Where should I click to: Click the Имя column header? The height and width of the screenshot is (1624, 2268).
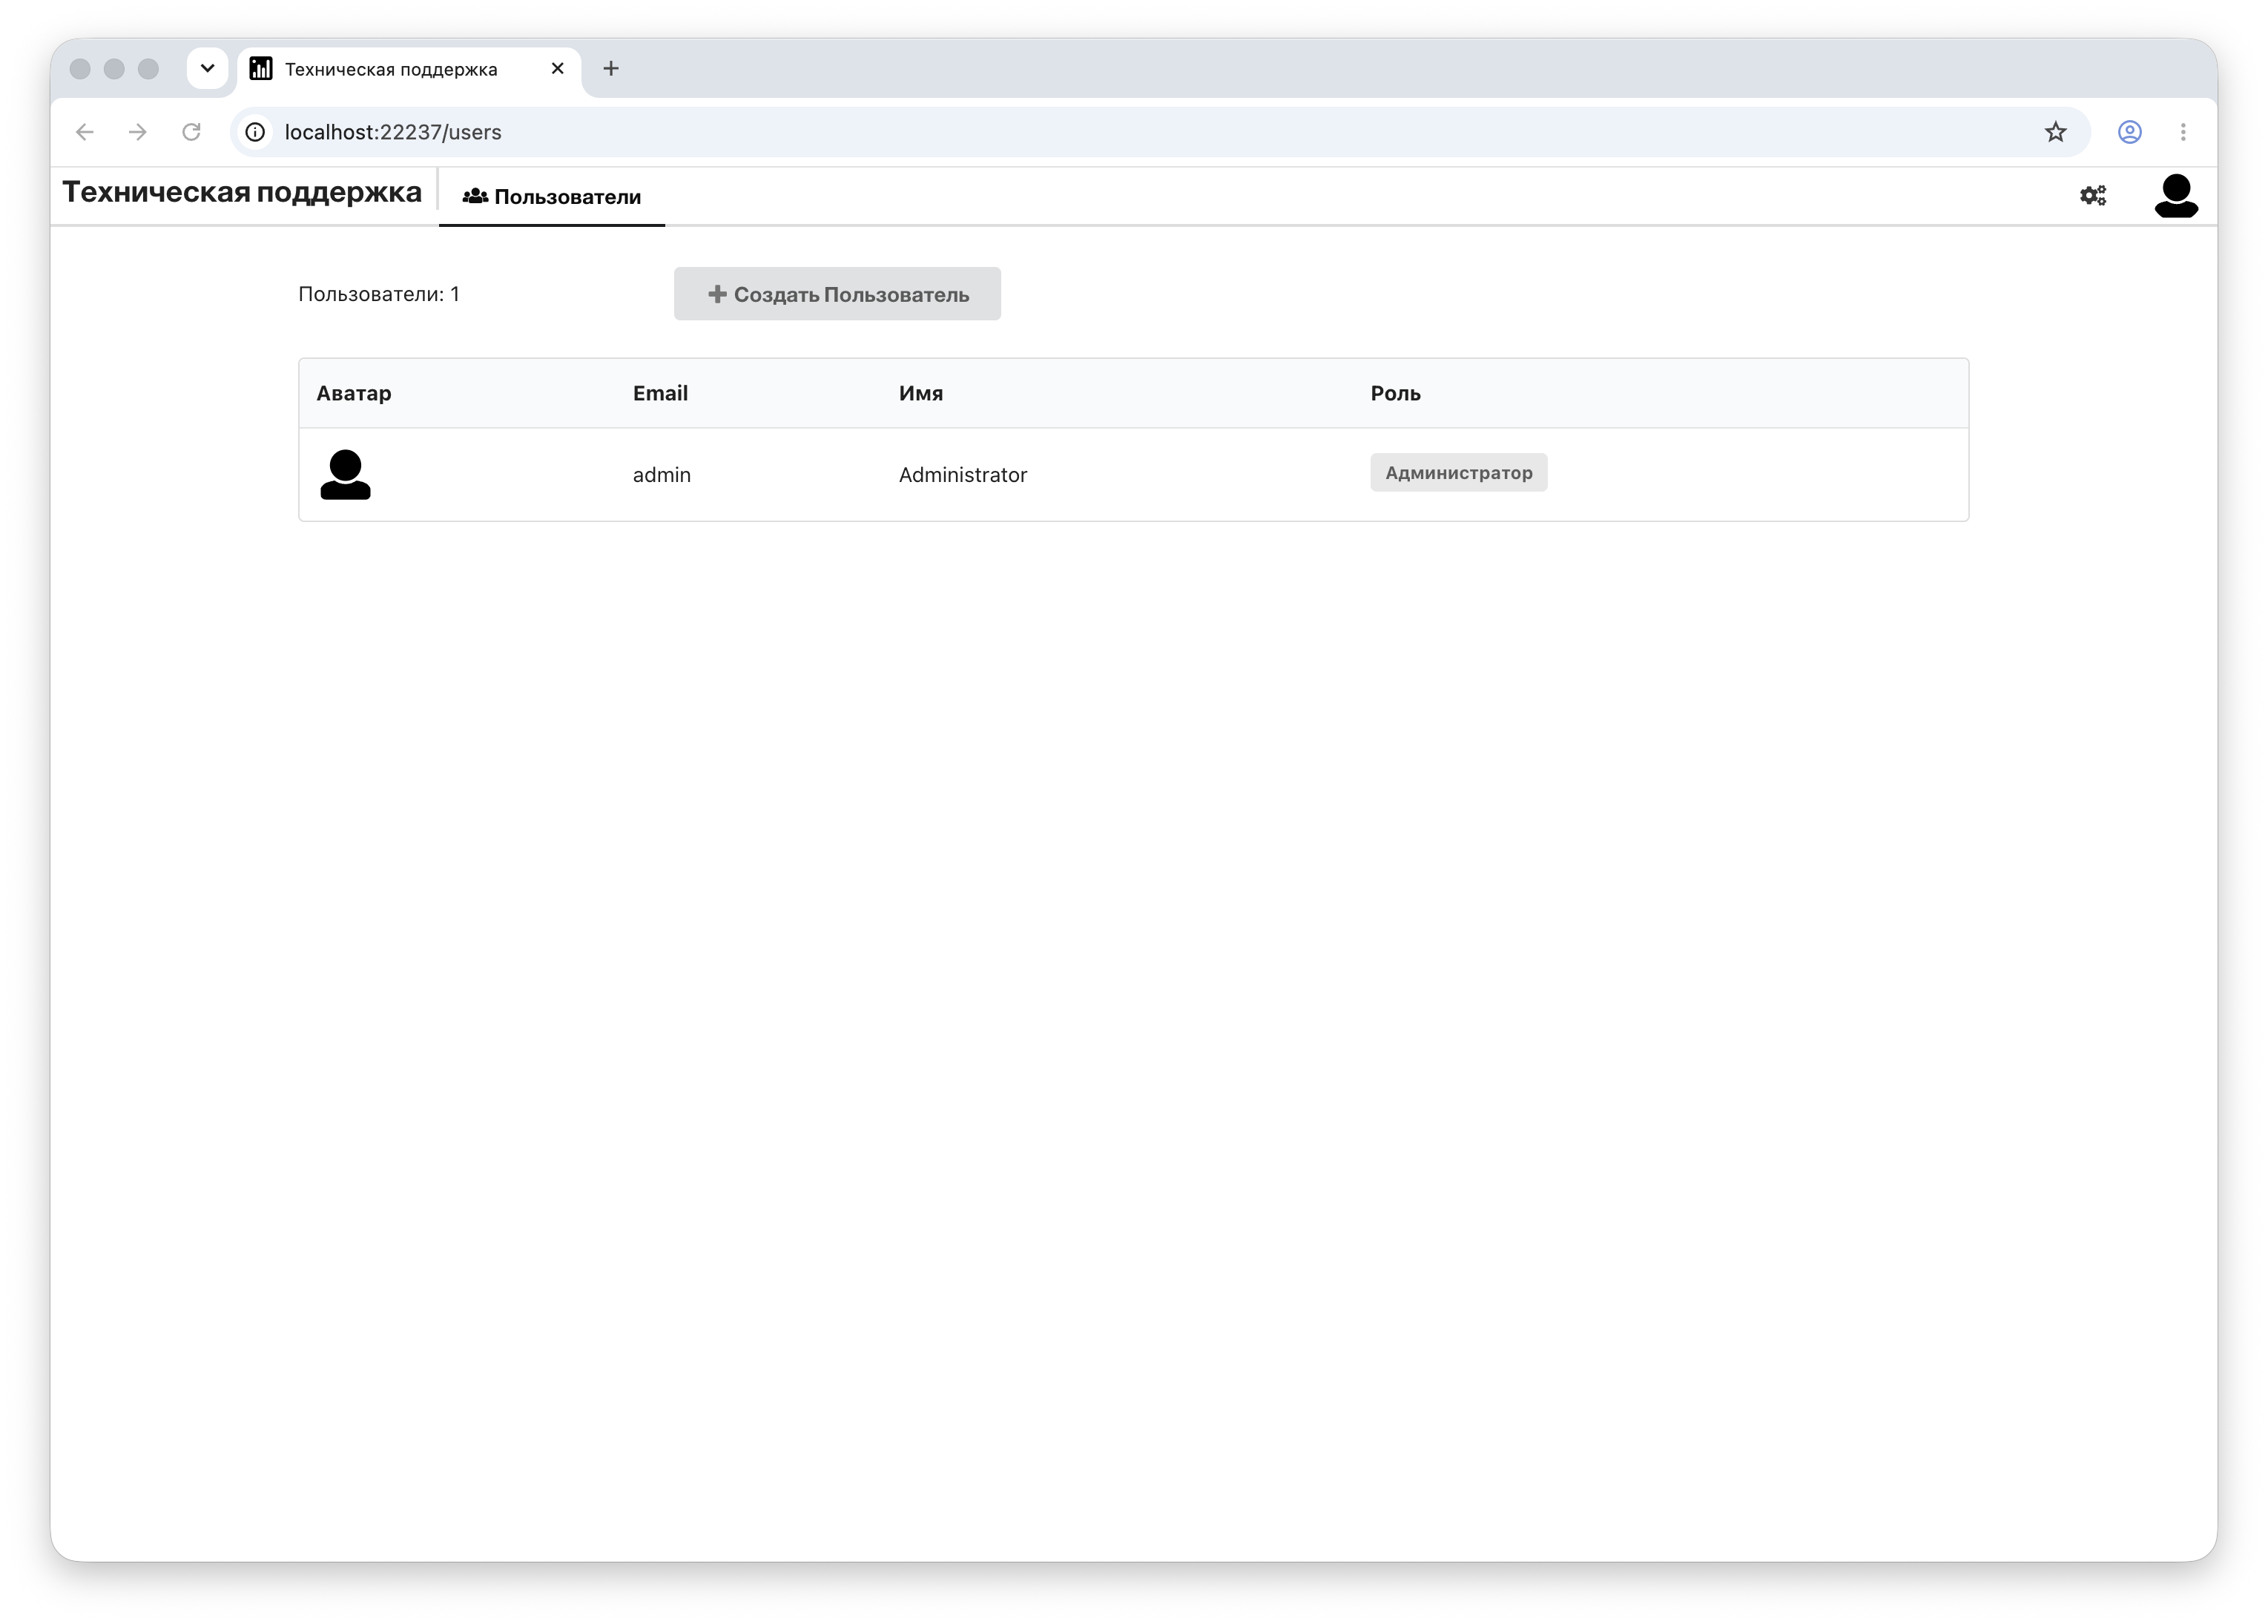tap(920, 393)
